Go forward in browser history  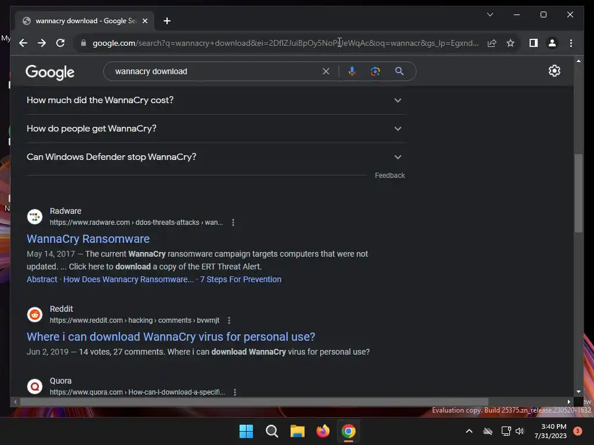[42, 43]
